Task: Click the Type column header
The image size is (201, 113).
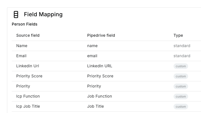Action: click(x=178, y=35)
